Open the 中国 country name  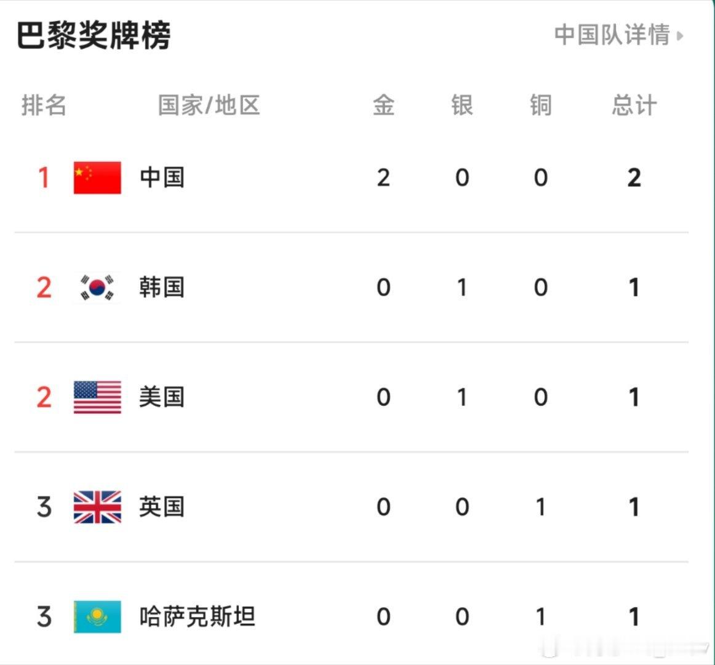click(x=162, y=177)
